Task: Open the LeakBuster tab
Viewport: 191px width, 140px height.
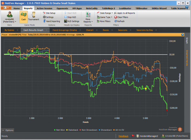Action: click(x=125, y=8)
